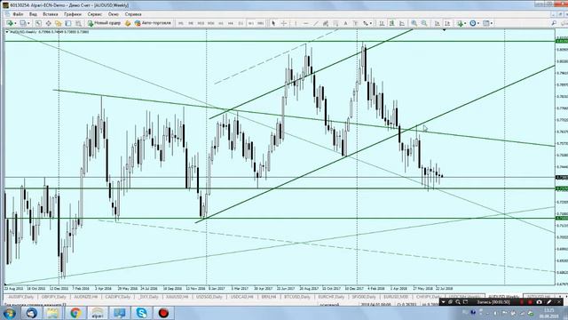The height and width of the screenshot is (320, 568).
Task: Toggle the Авто-торговля button
Action: coord(153,23)
